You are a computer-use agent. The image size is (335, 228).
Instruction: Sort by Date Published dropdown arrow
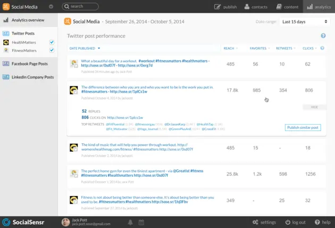[x=99, y=48]
